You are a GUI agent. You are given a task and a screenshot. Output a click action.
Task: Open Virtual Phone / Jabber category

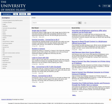click(8, 41)
